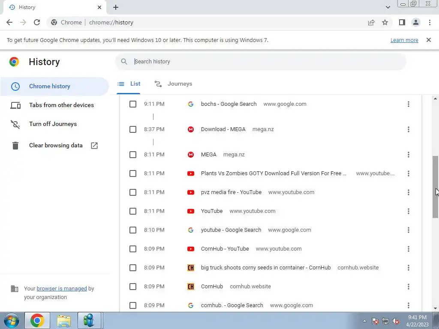Viewport: 439px width, 329px height.
Task: Open Download - MEGA history link
Action: click(x=223, y=129)
